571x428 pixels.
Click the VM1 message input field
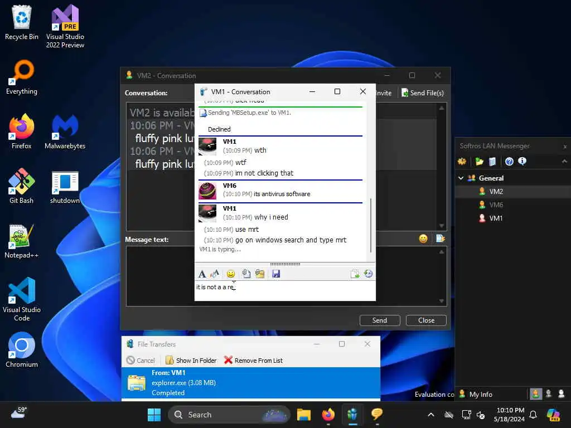pyautogui.click(x=285, y=290)
